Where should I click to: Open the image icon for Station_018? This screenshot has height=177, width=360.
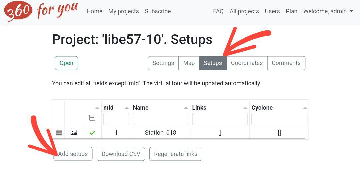[x=74, y=133]
